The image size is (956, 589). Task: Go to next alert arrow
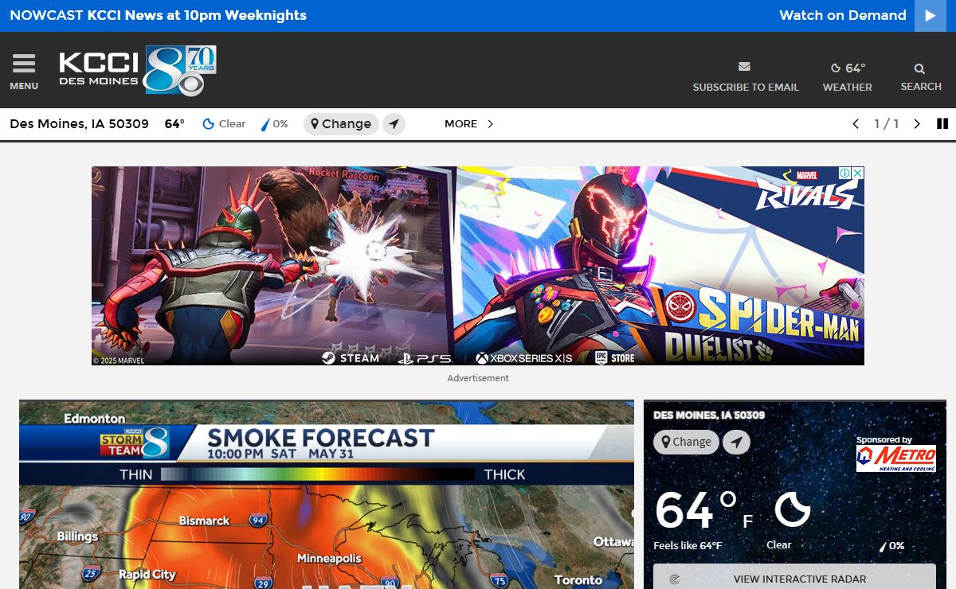[916, 124]
